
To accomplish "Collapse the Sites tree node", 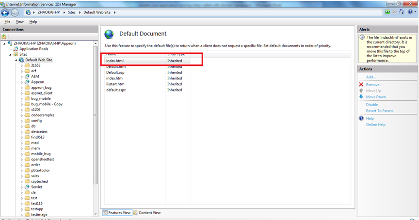I will (10, 54).
